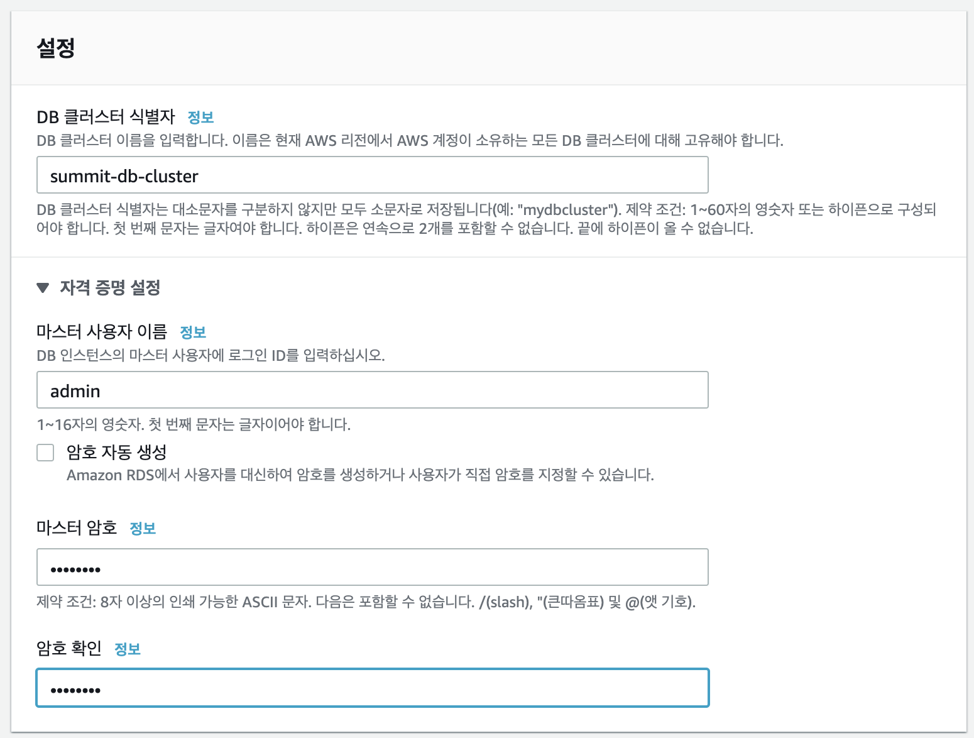Image resolution: width=974 pixels, height=738 pixels.
Task: Click the DB 클러스터 식별자 field label
Action: pyautogui.click(x=106, y=117)
